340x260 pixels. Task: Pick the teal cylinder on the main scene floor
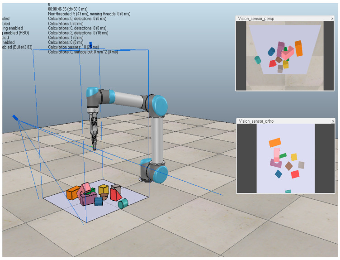pos(123,204)
